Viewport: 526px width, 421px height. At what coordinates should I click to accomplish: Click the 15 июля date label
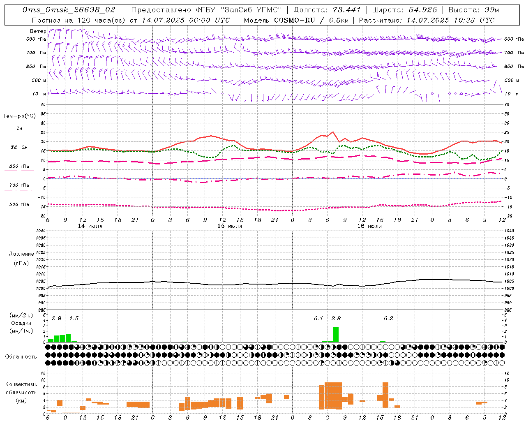pos(230,226)
